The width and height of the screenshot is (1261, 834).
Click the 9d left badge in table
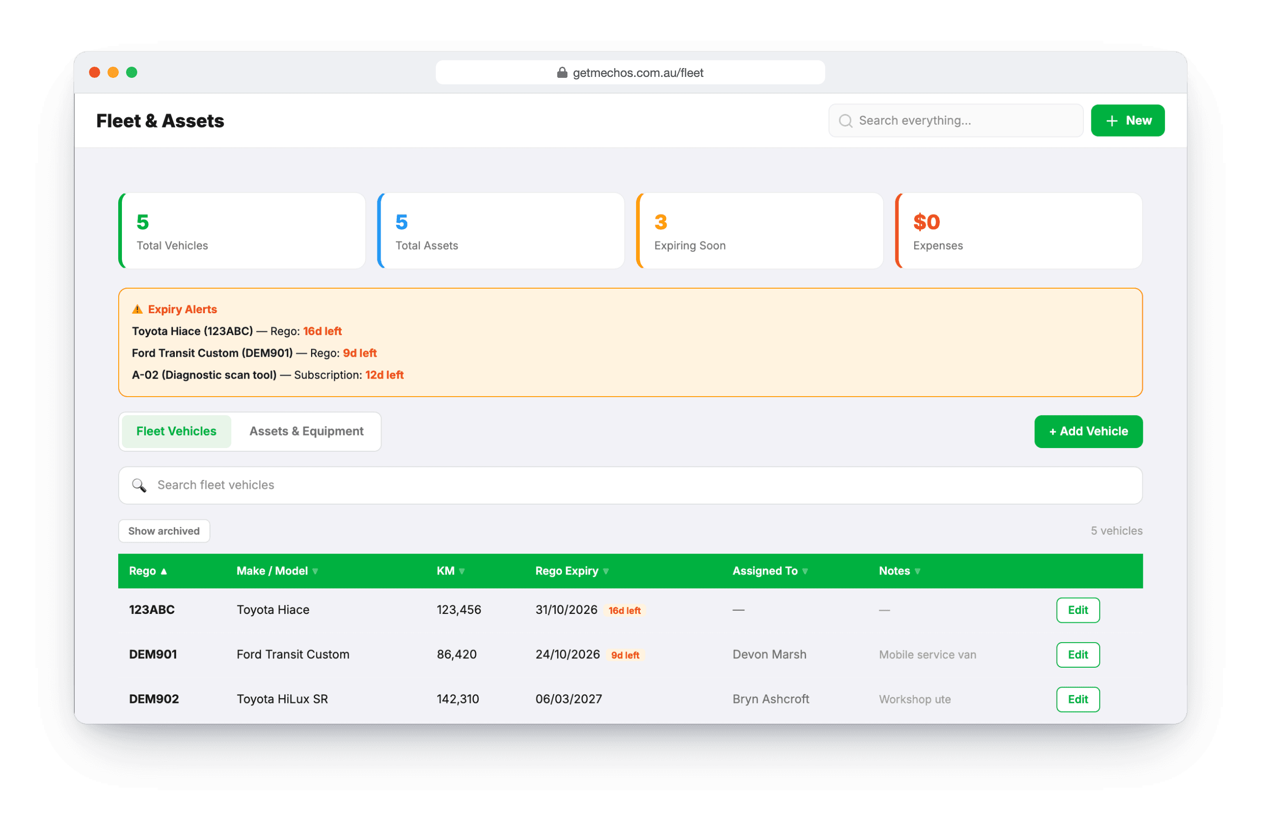625,655
